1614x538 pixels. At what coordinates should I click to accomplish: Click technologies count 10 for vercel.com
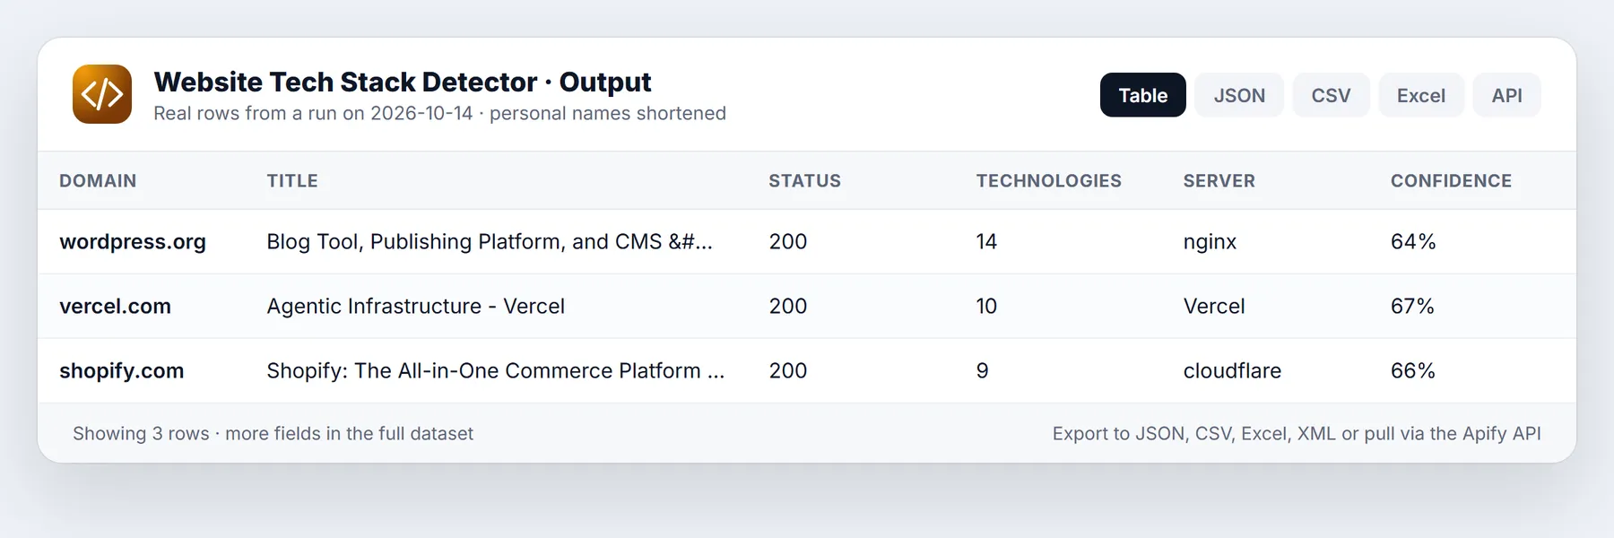[x=986, y=306]
